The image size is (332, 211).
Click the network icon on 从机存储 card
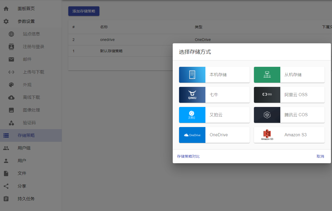267,75
